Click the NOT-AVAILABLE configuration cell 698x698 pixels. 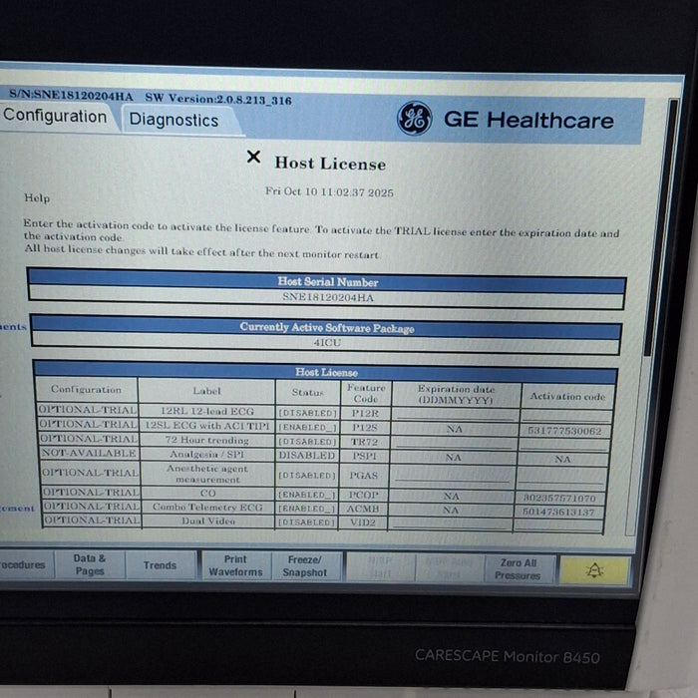(x=89, y=453)
